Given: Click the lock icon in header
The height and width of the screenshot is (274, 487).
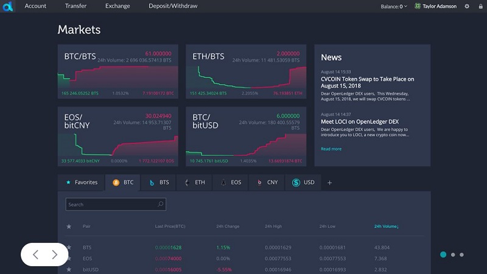Looking at the screenshot, I should (x=480, y=6).
